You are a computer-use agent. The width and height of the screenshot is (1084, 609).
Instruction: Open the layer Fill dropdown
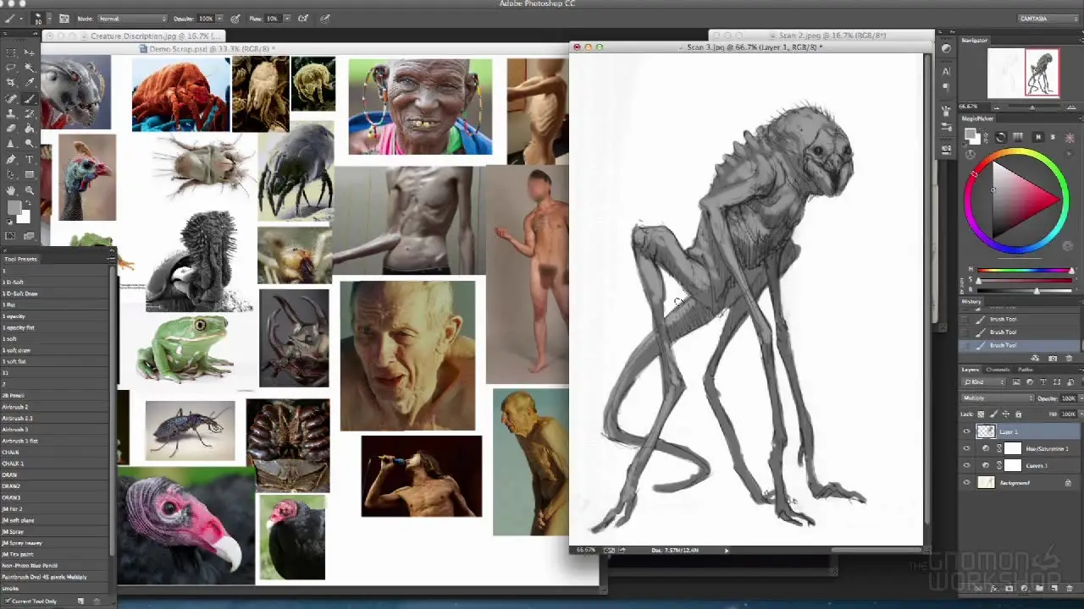[1081, 414]
